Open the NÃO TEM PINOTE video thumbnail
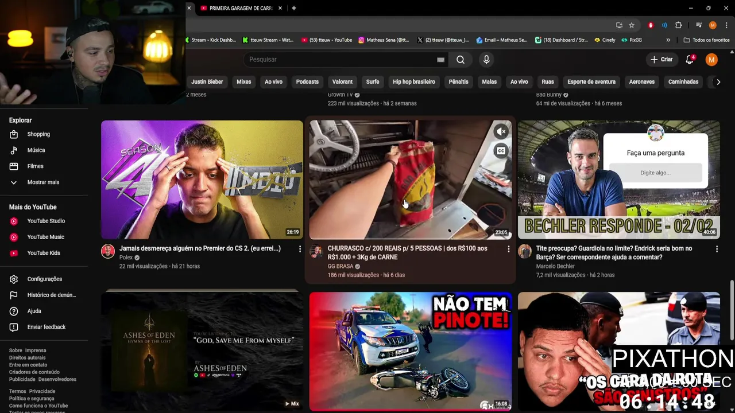This screenshot has height=413, width=735. (x=411, y=352)
